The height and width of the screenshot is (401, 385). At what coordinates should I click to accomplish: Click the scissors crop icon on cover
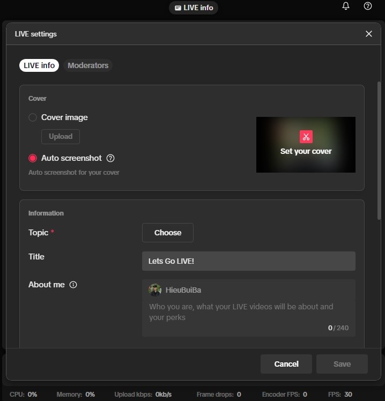[306, 137]
